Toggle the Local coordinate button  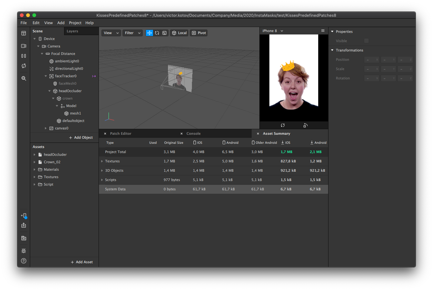pyautogui.click(x=179, y=33)
